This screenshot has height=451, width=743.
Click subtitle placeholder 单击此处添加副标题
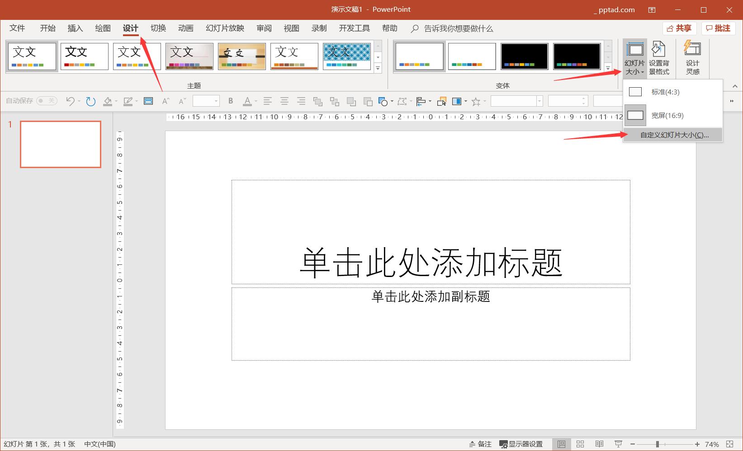pos(431,296)
